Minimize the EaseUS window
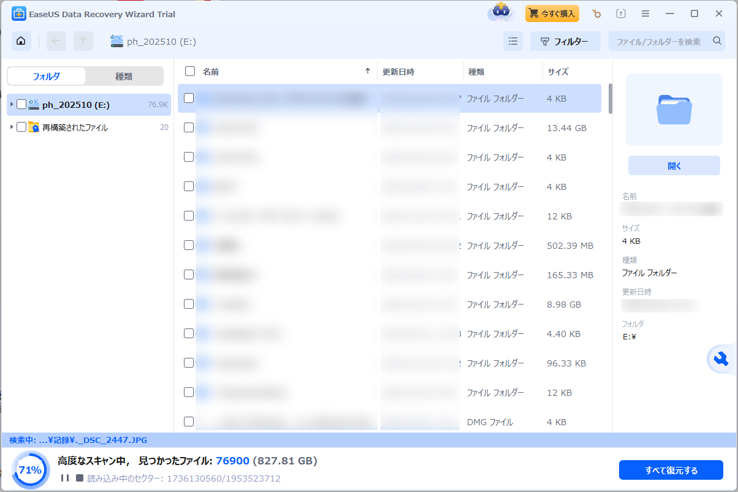The image size is (738, 492). click(670, 13)
